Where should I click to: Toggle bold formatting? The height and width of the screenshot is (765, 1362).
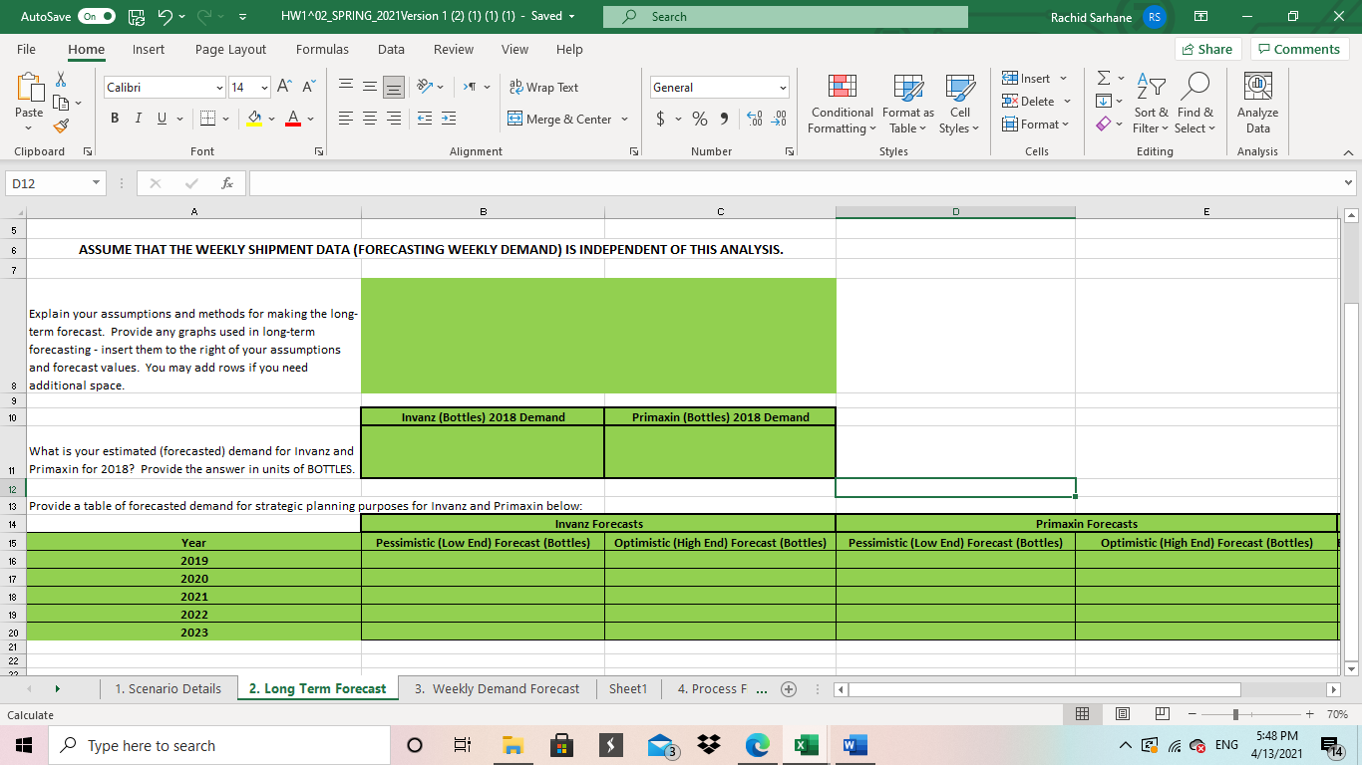coord(115,120)
